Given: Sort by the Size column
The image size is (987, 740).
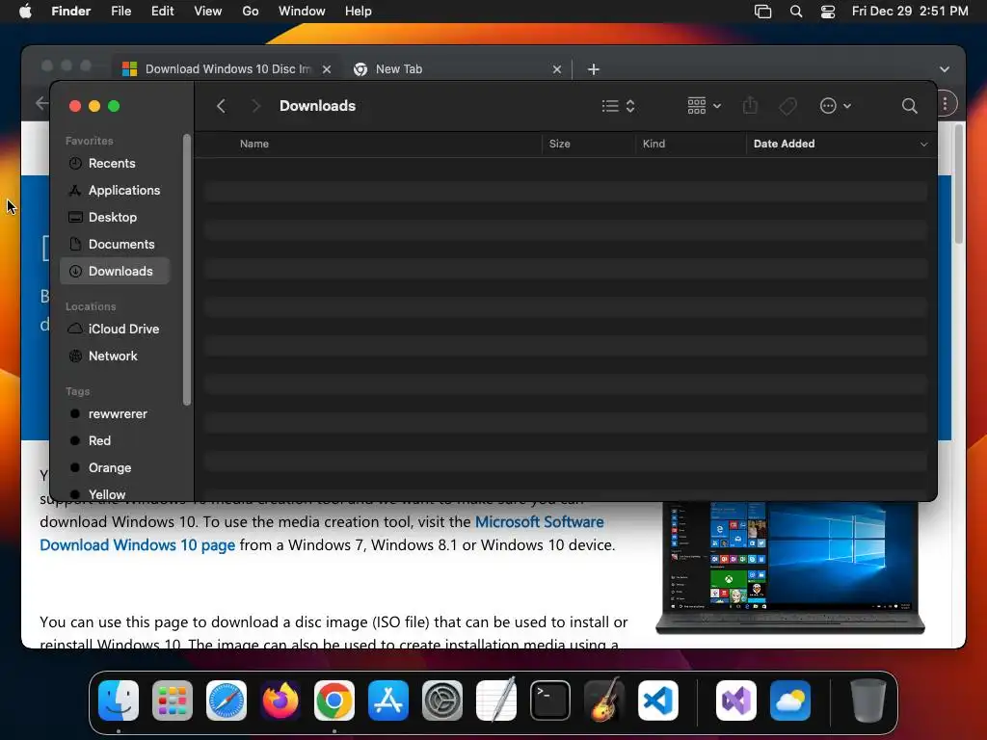Looking at the screenshot, I should (x=559, y=144).
